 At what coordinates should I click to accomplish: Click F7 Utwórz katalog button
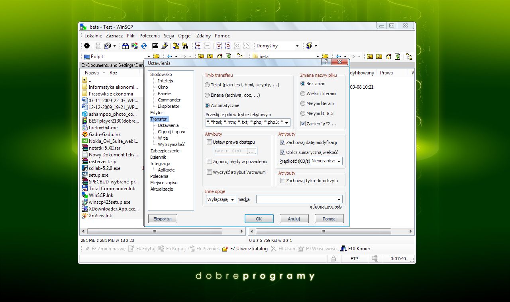(x=245, y=249)
